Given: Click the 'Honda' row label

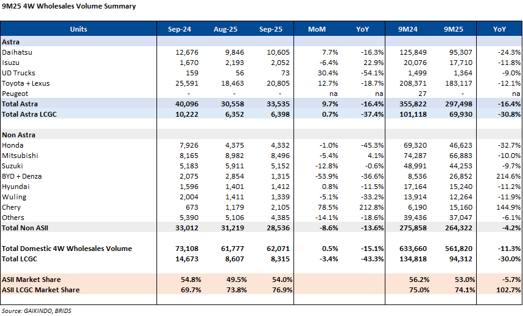Looking at the screenshot, I should 13,145.
